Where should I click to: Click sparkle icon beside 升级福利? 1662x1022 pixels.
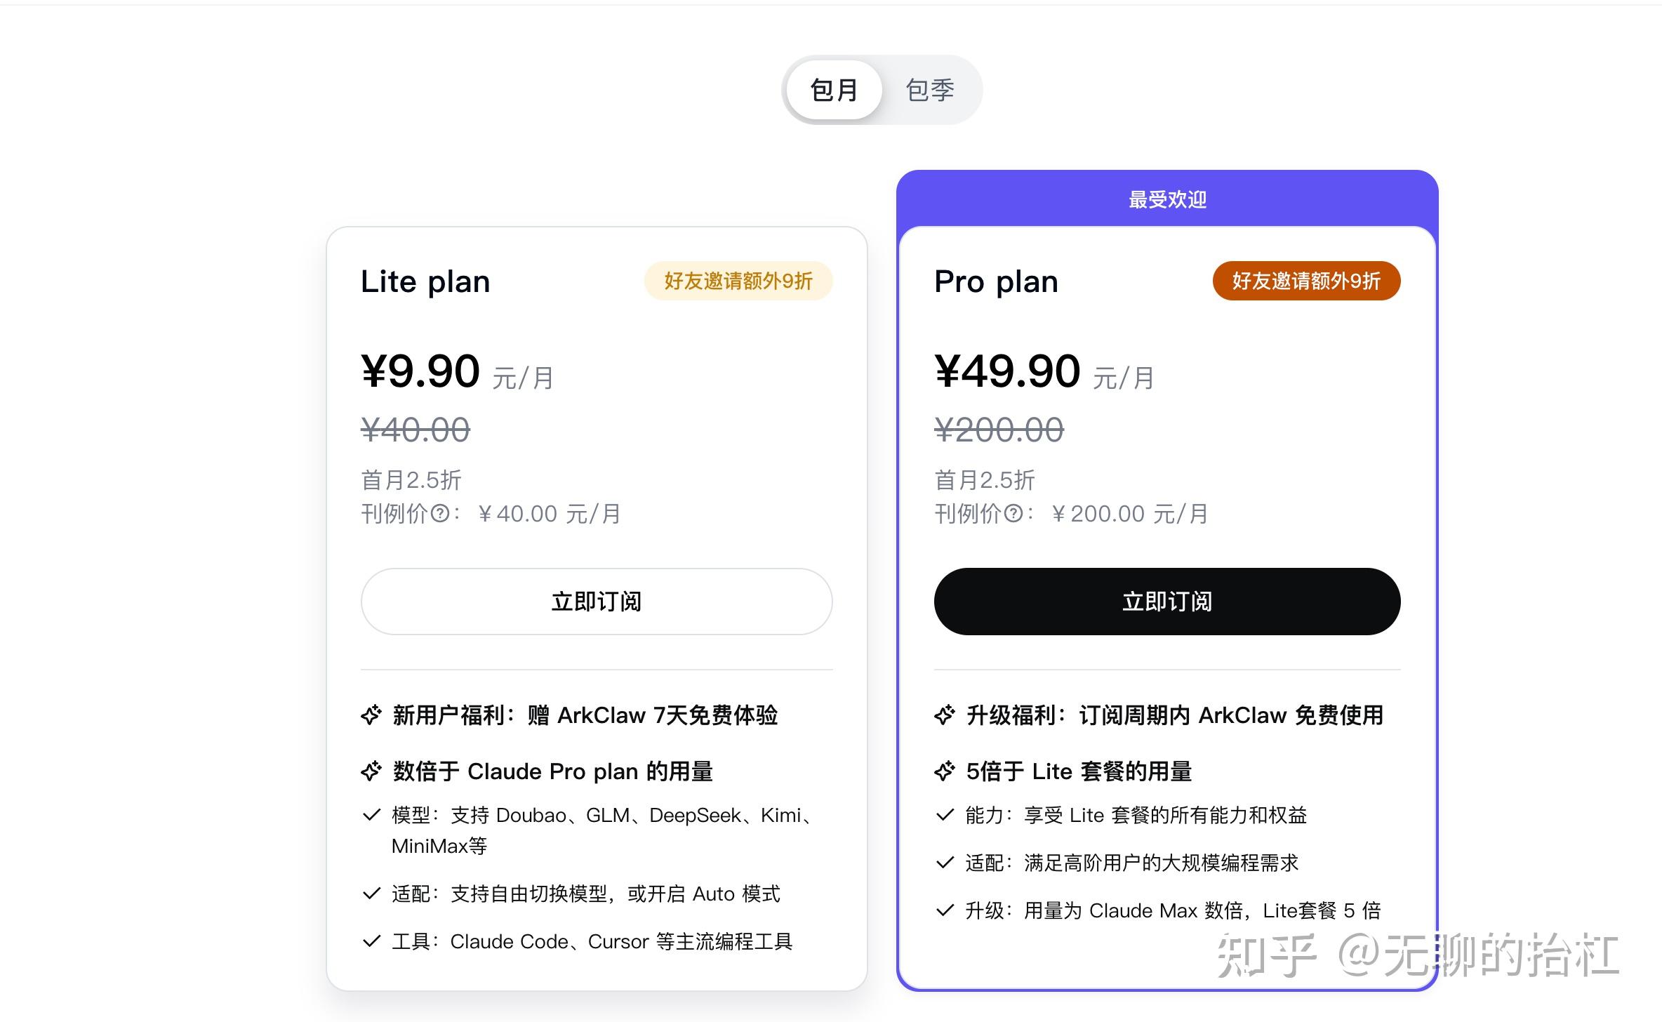coord(945,715)
